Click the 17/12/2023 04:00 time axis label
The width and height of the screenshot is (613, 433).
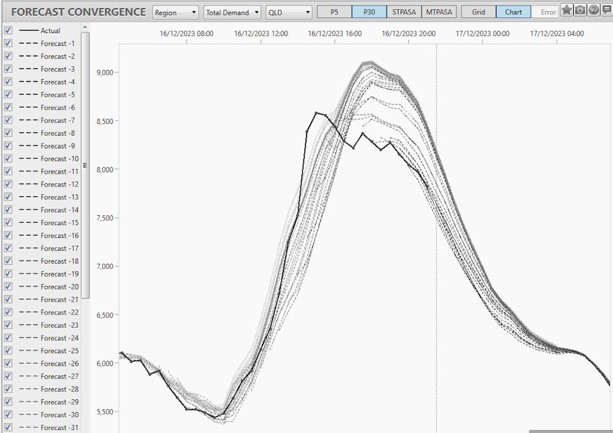point(557,34)
